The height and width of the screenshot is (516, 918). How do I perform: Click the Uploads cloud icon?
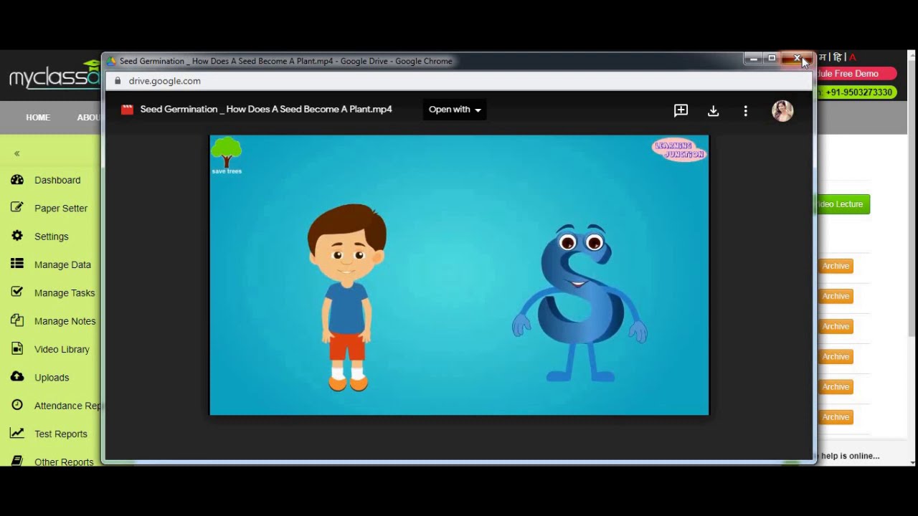(17, 377)
